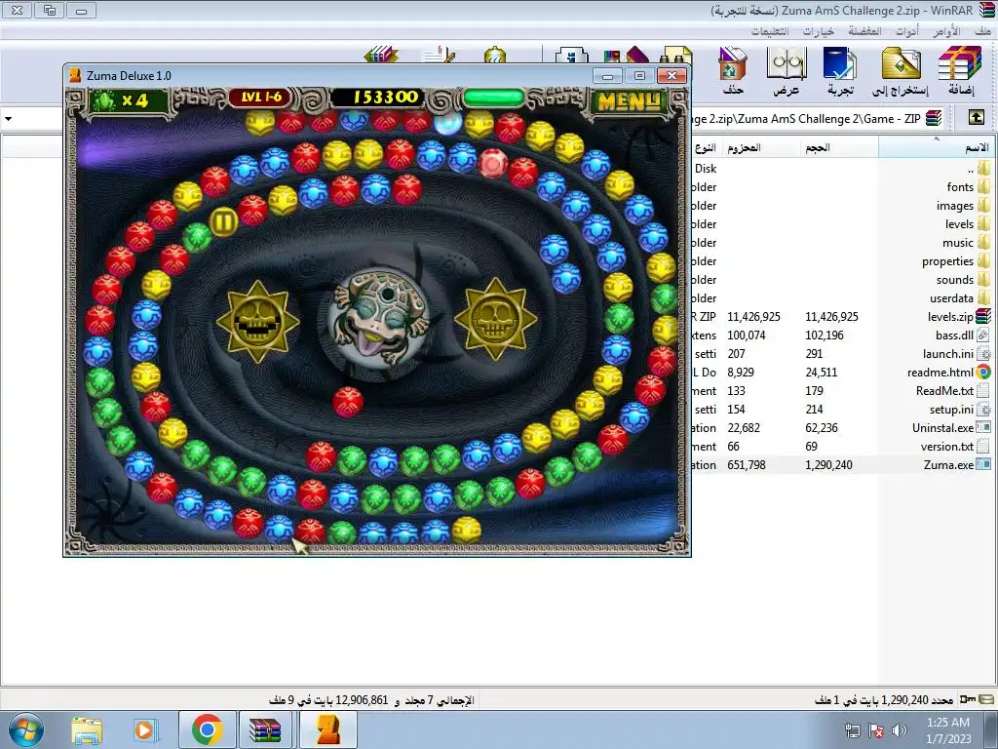Click the Action Center flag tray icon
Viewport: 998px width, 749px height.
[x=876, y=729]
